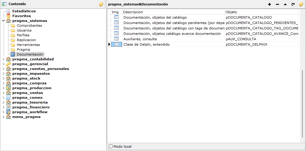Click the current-row indicator arrow
The image size is (306, 151).
pos(109,44)
